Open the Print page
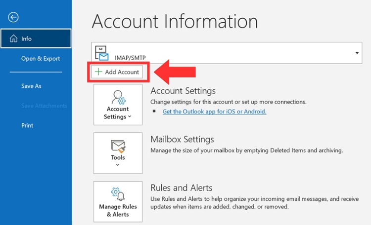The height and width of the screenshot is (225, 371). point(27,125)
